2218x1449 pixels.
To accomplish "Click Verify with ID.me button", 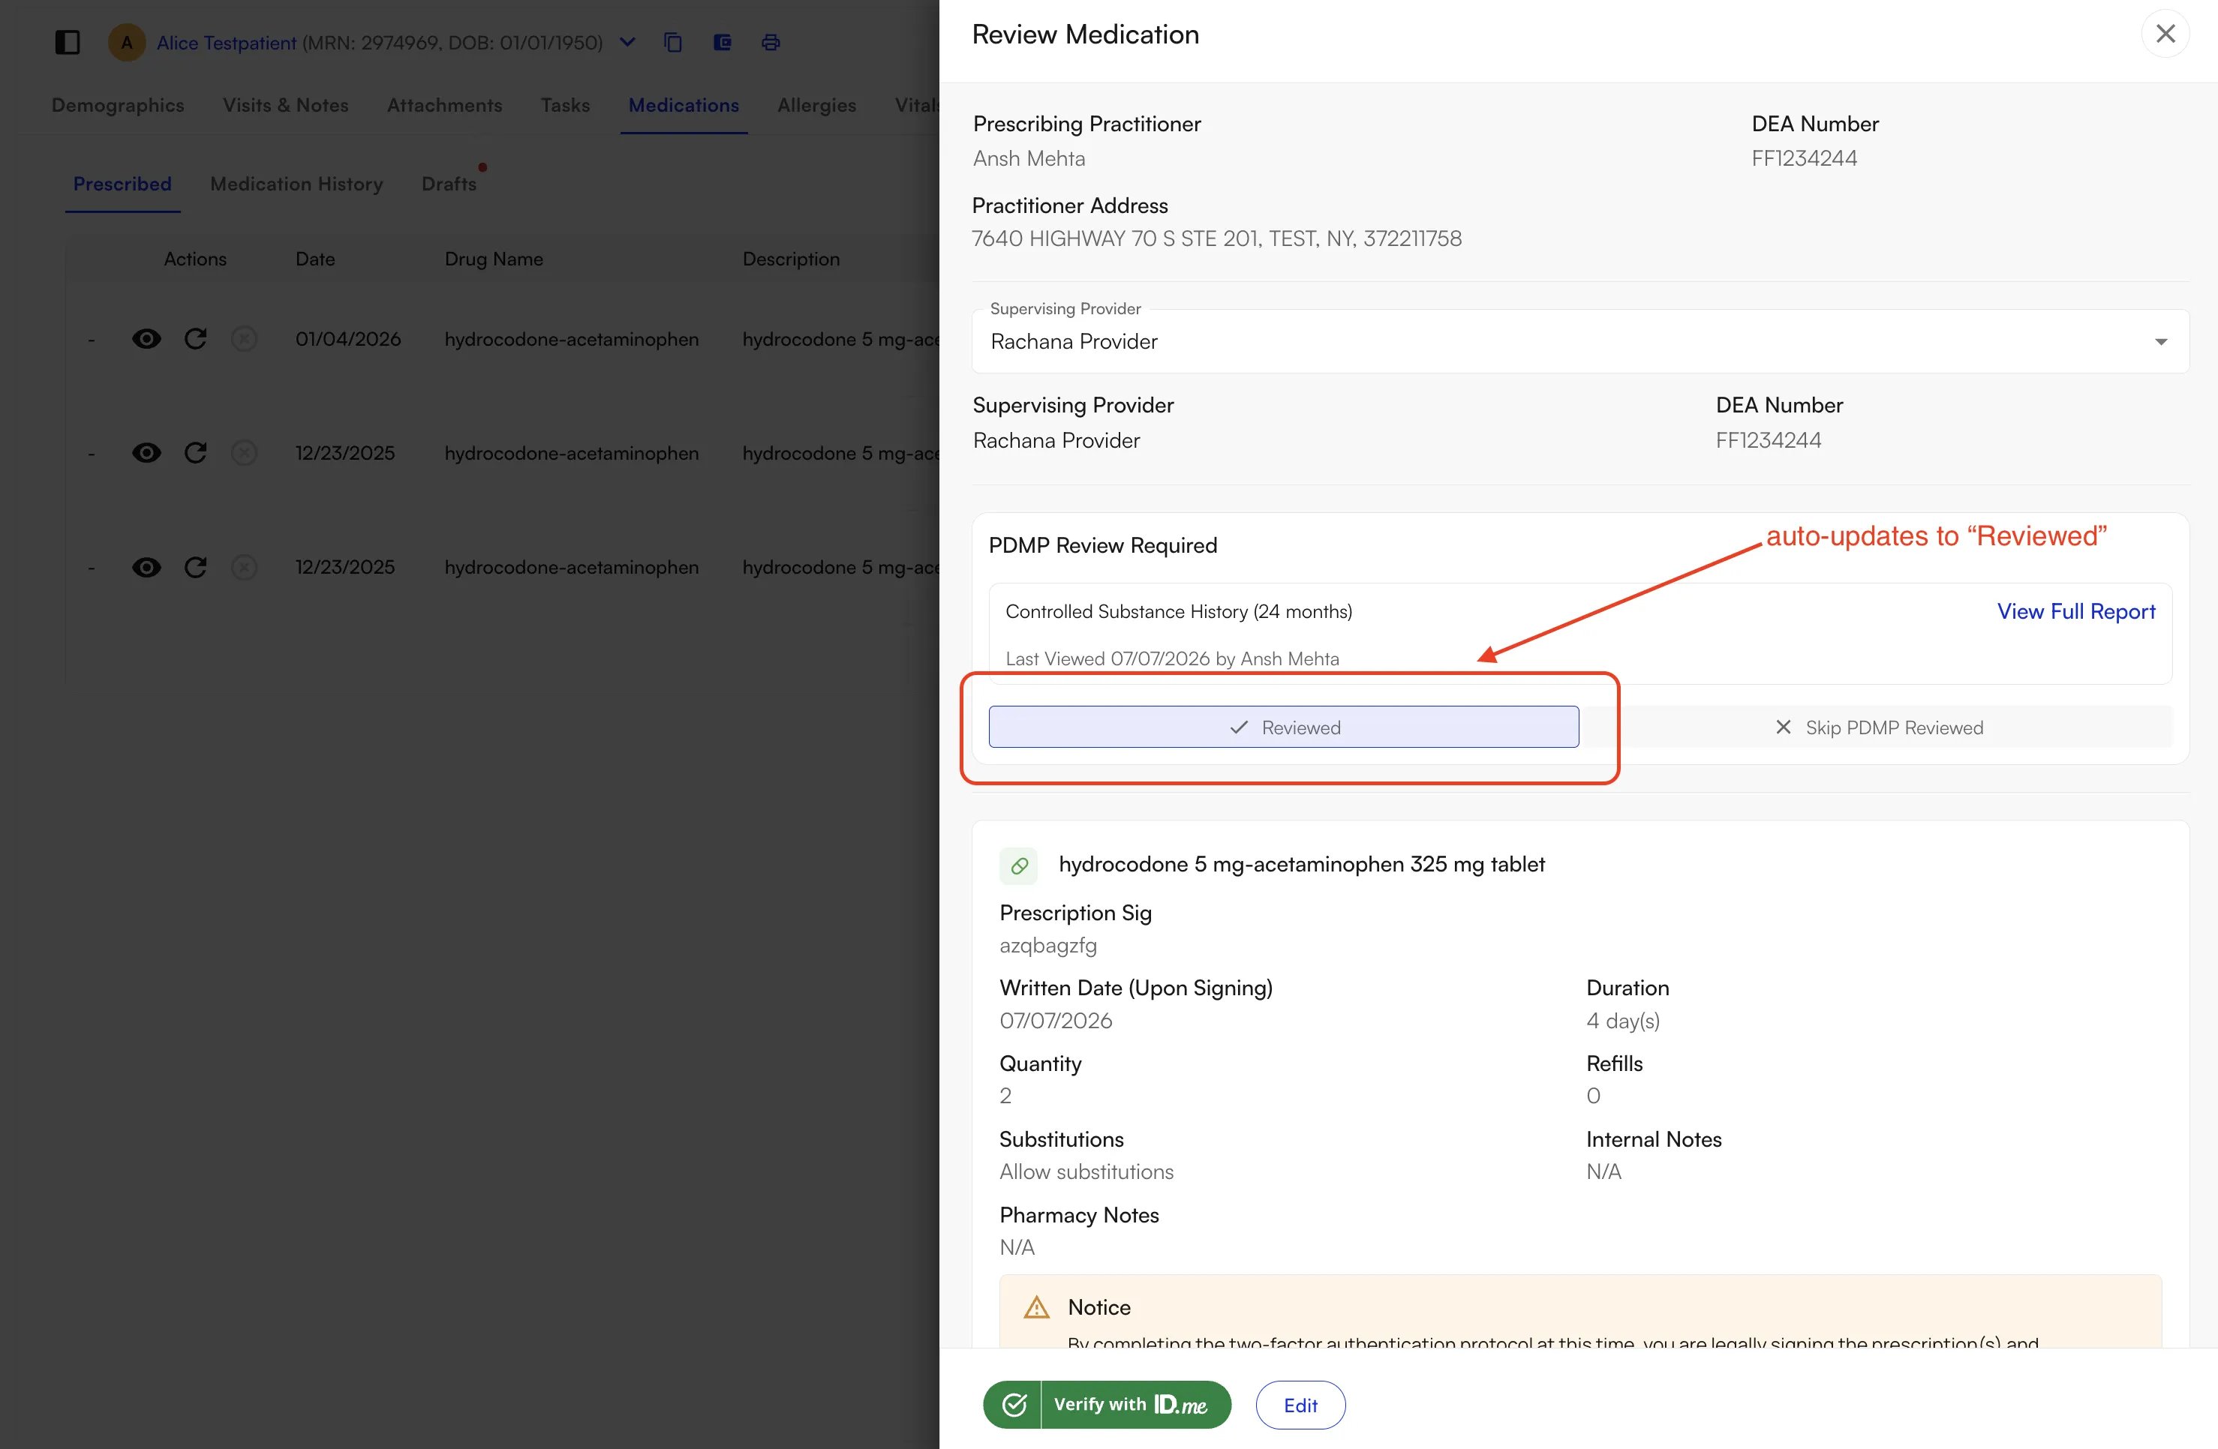I will pos(1106,1404).
